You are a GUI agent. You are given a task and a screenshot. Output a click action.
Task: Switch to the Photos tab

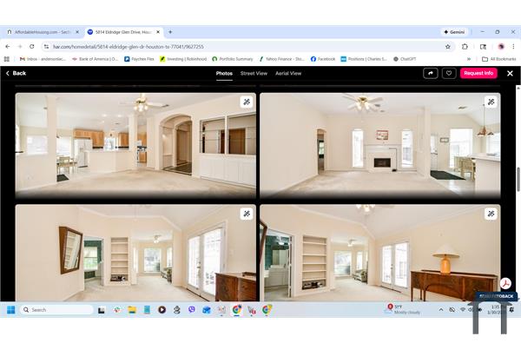tap(224, 74)
